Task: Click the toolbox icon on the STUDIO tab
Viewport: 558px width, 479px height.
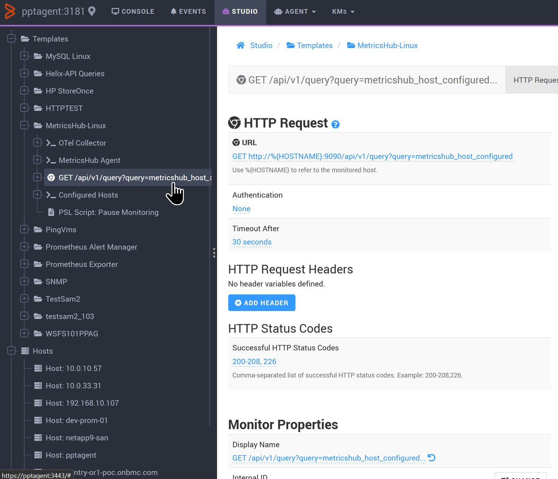Action: coord(226,11)
